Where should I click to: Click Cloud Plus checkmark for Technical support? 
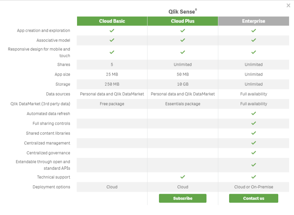[x=183, y=177]
